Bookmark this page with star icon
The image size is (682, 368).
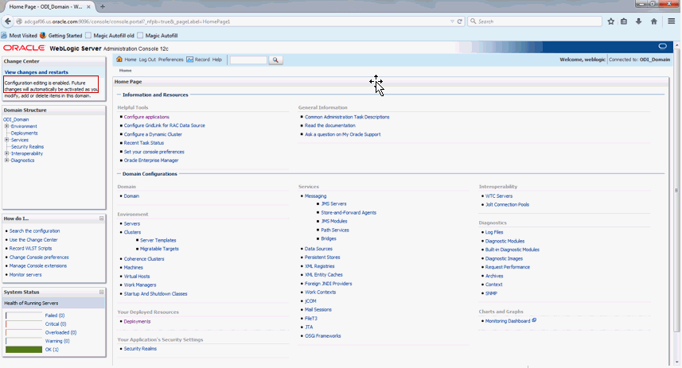610,21
